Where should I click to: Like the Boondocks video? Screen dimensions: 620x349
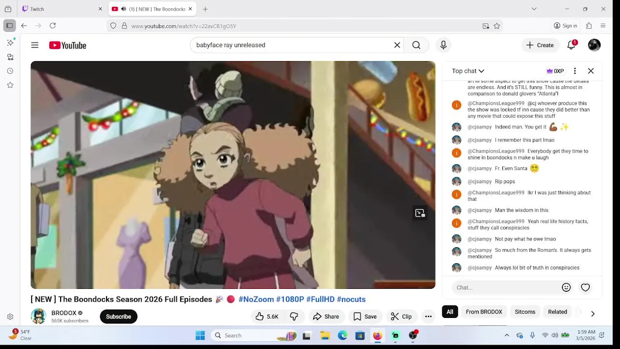tap(267, 317)
